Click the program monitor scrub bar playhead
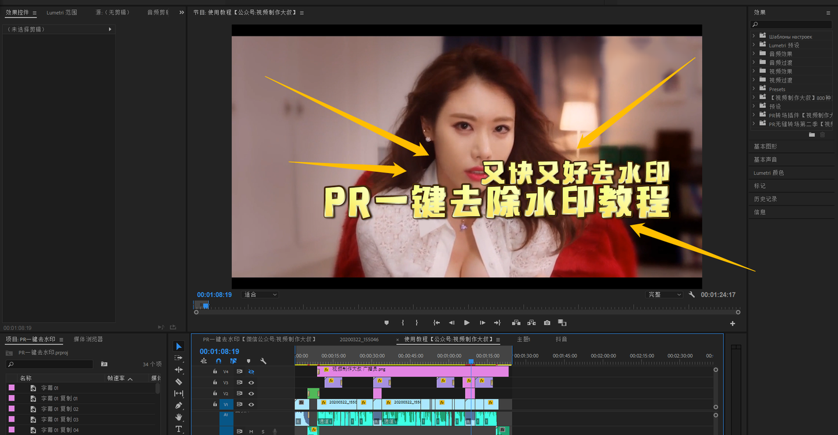This screenshot has height=435, width=838. point(205,306)
